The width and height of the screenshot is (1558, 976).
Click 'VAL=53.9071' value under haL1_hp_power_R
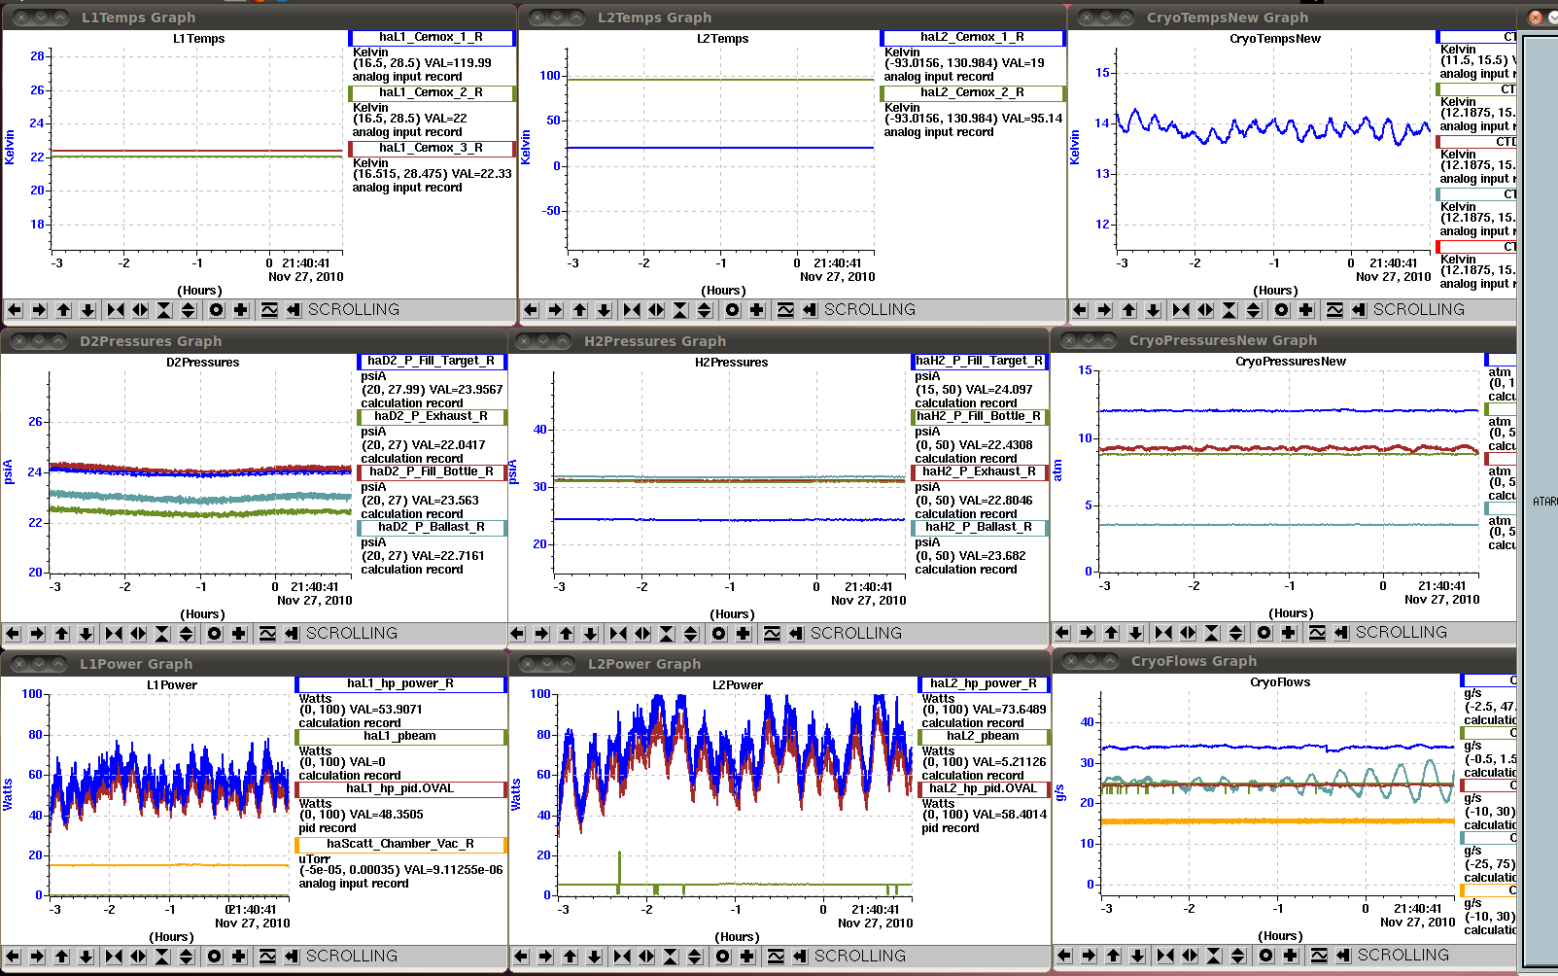click(x=386, y=711)
